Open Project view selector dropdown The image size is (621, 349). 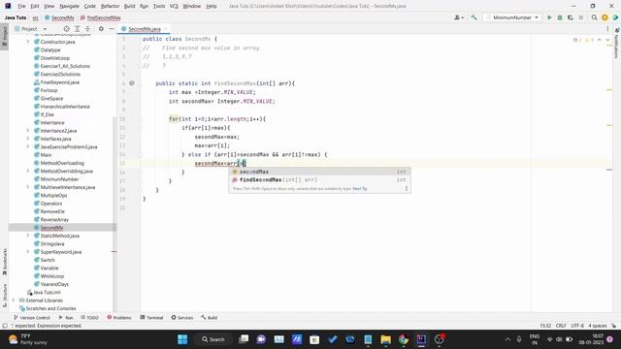[x=30, y=29]
